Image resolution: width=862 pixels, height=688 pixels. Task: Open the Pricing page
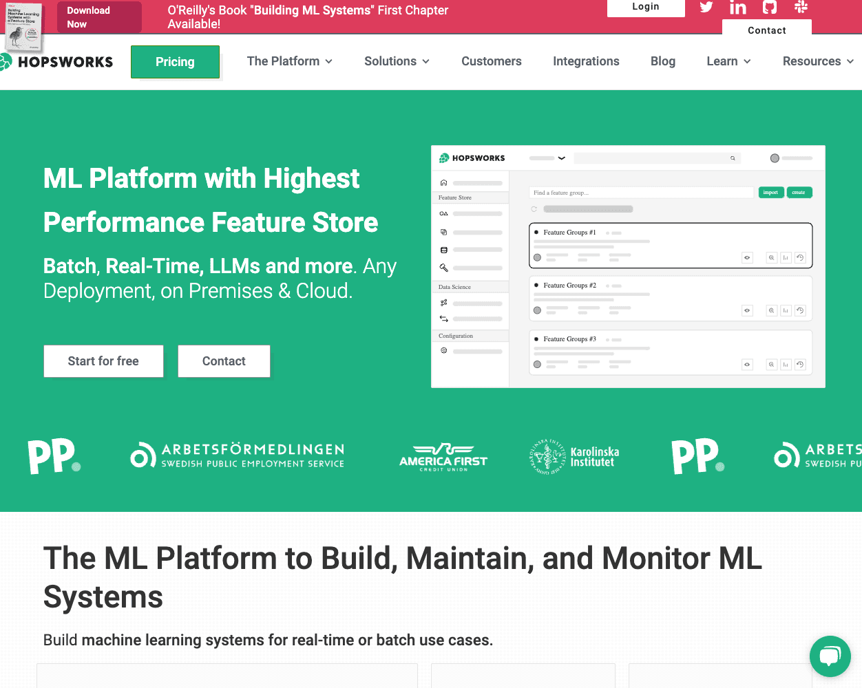175,62
